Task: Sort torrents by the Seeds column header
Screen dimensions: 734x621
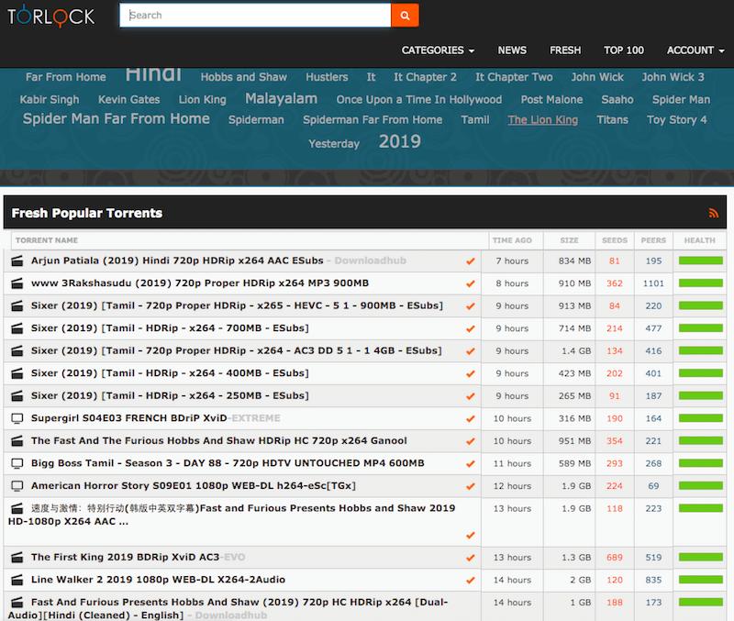Action: [x=614, y=240]
